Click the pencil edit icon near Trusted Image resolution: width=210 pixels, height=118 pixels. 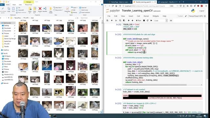point(186,16)
